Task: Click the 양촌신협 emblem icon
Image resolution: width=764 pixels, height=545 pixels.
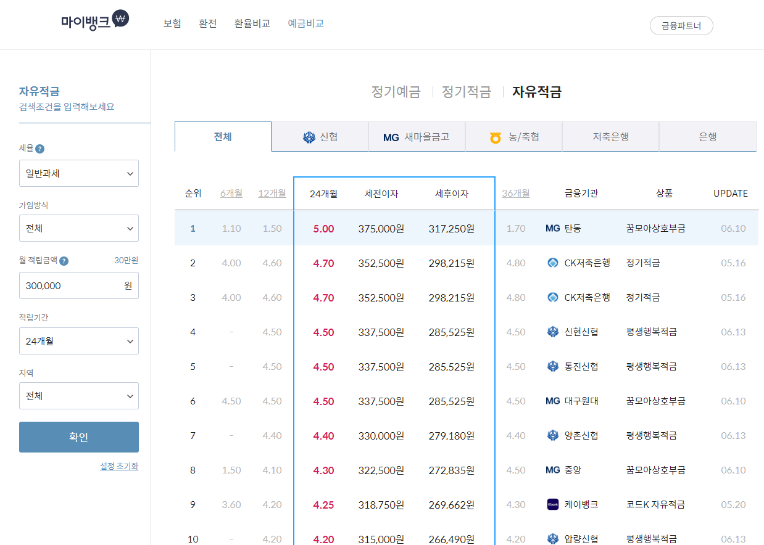Action: [553, 436]
